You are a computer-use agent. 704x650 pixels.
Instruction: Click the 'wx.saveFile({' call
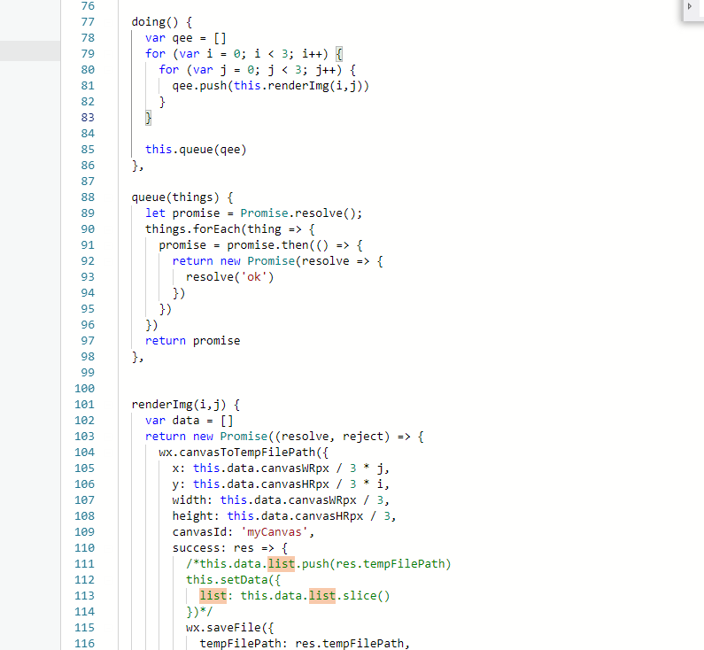point(230,628)
